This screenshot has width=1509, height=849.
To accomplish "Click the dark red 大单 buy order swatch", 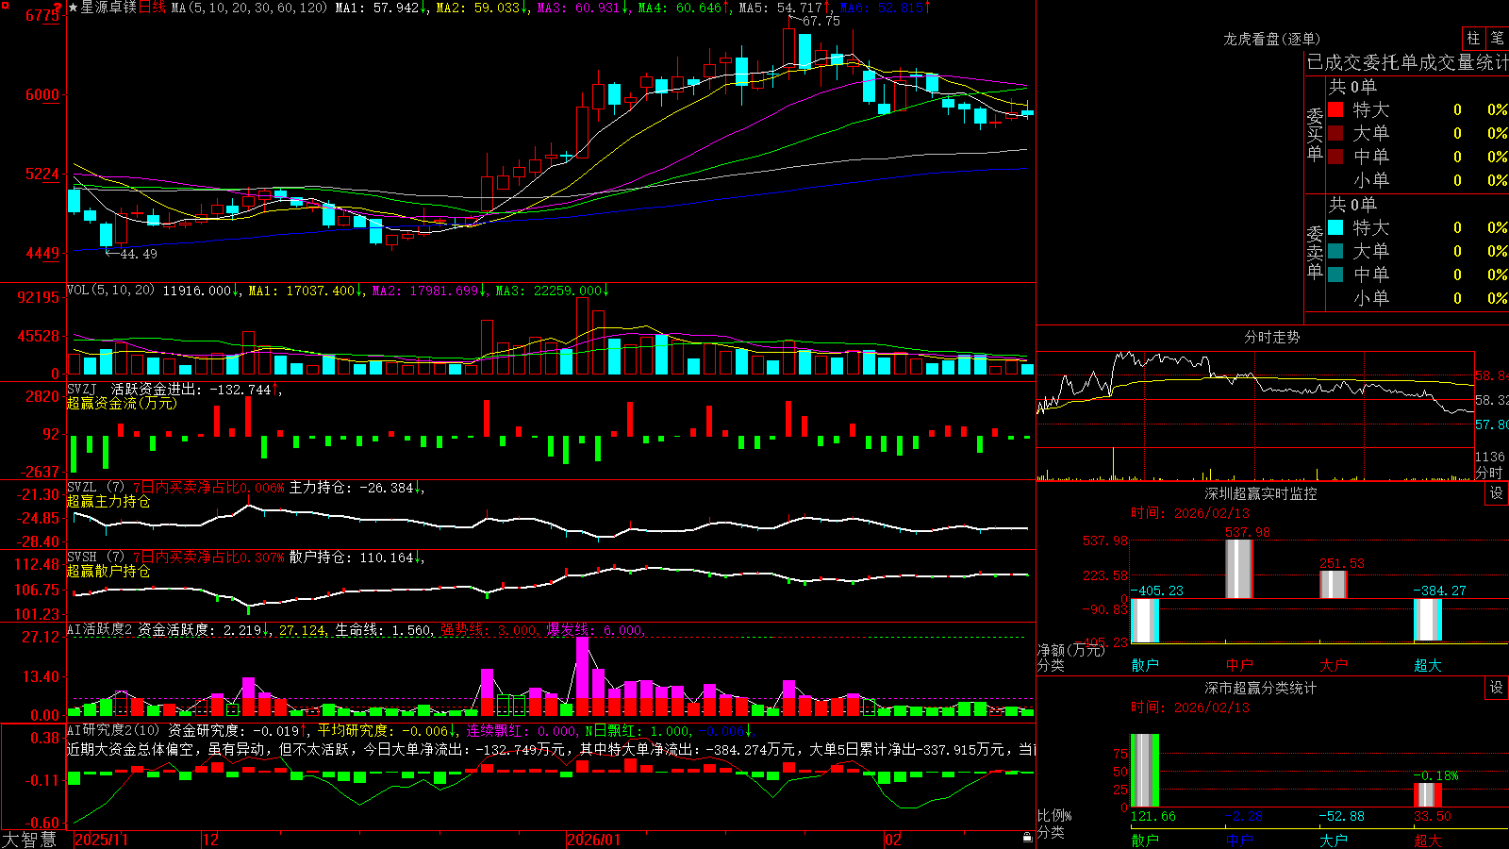I will [1335, 133].
